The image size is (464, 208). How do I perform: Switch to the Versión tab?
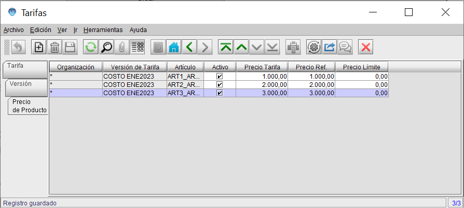coord(26,87)
